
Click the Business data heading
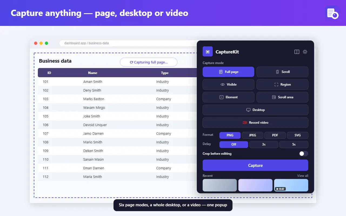tap(55, 61)
